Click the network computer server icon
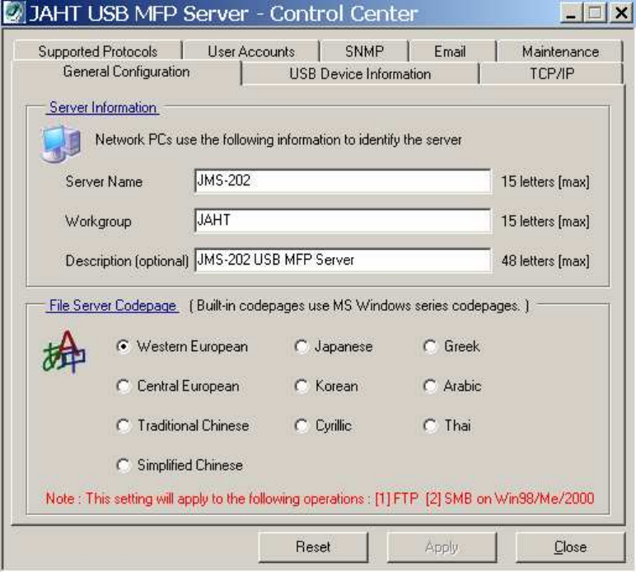This screenshot has height=572, width=636. [61, 144]
